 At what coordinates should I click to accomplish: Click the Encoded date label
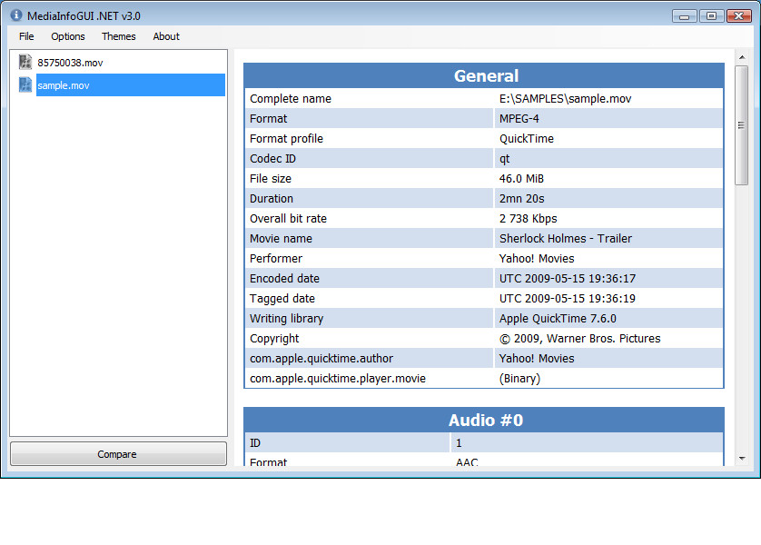click(x=284, y=278)
